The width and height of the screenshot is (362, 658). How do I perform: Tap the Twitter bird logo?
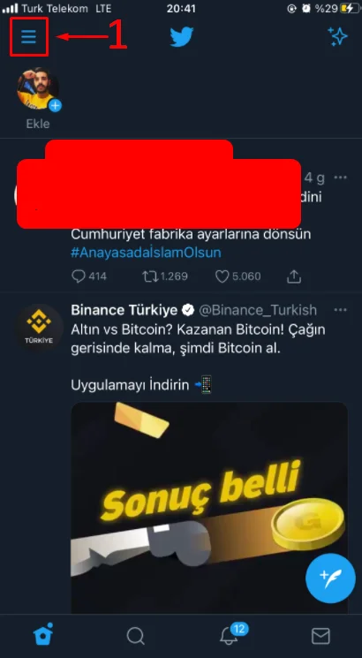pyautogui.click(x=181, y=37)
